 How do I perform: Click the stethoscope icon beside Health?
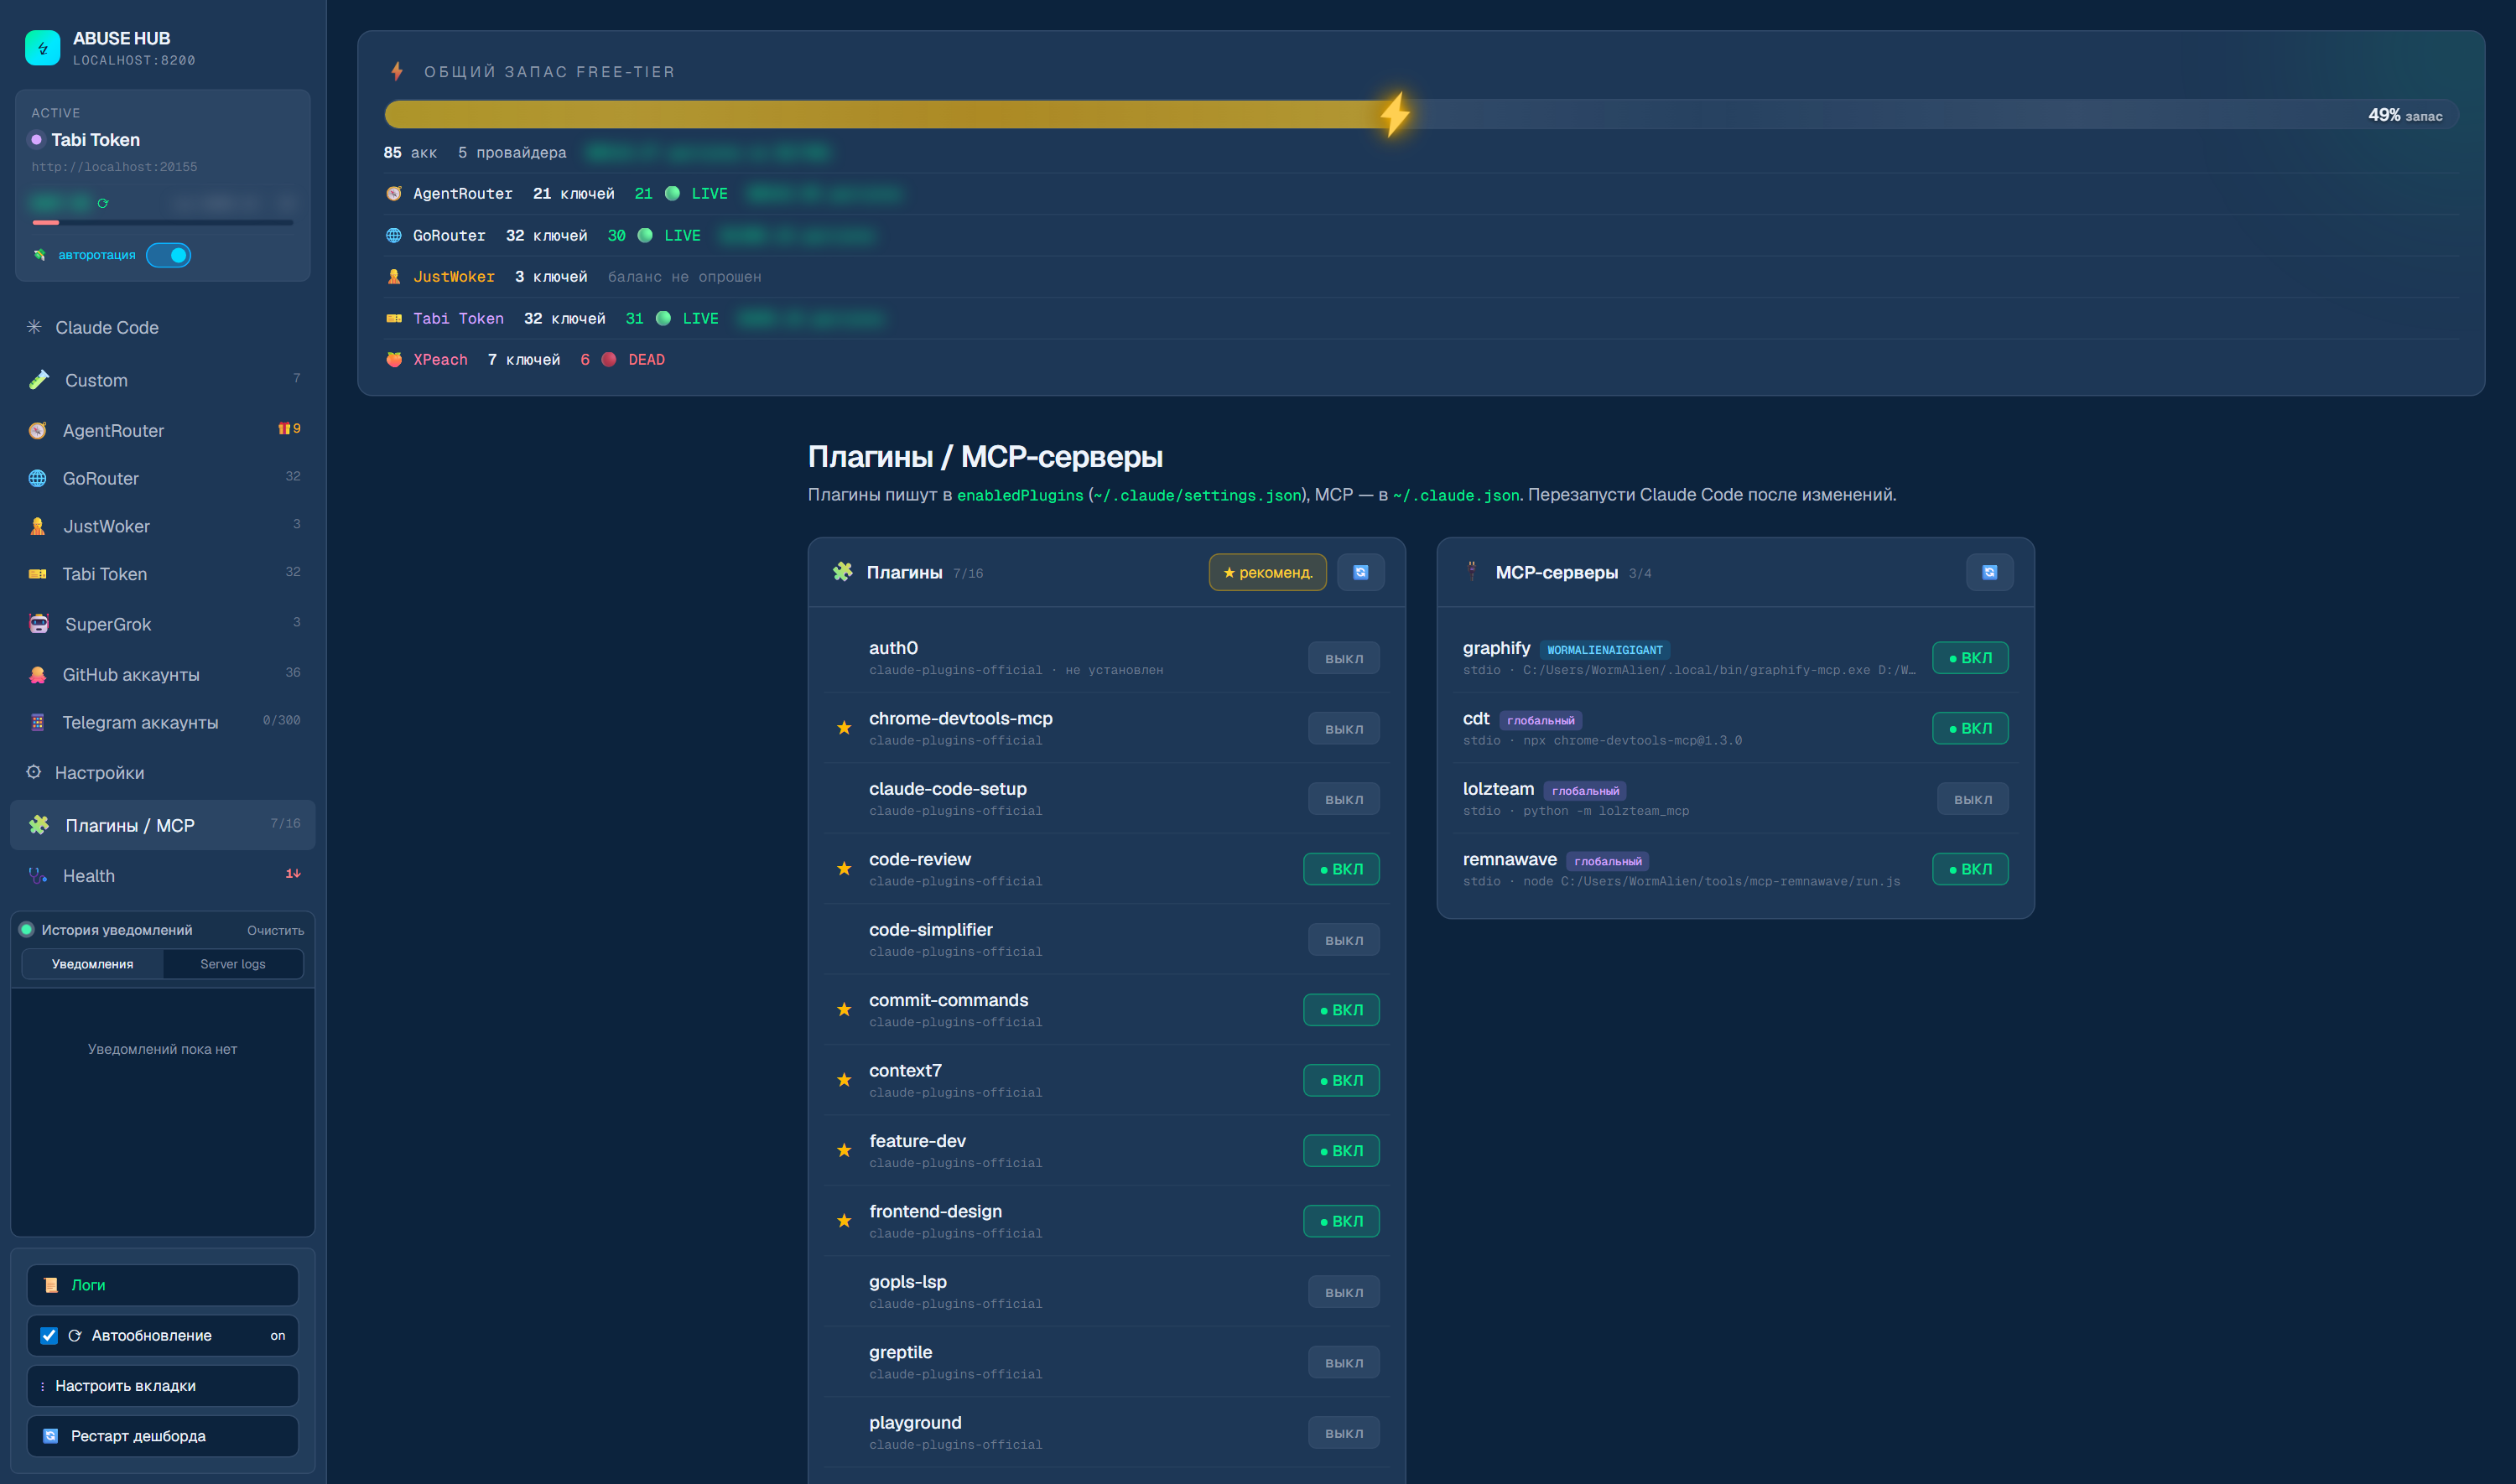[38, 876]
